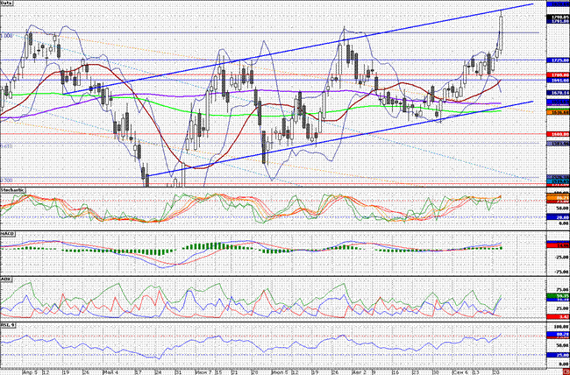
Task: Click the 100.00 RSI scale value
Action: [559, 328]
